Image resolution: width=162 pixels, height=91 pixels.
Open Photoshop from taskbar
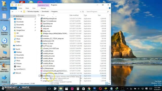tap(94, 88)
